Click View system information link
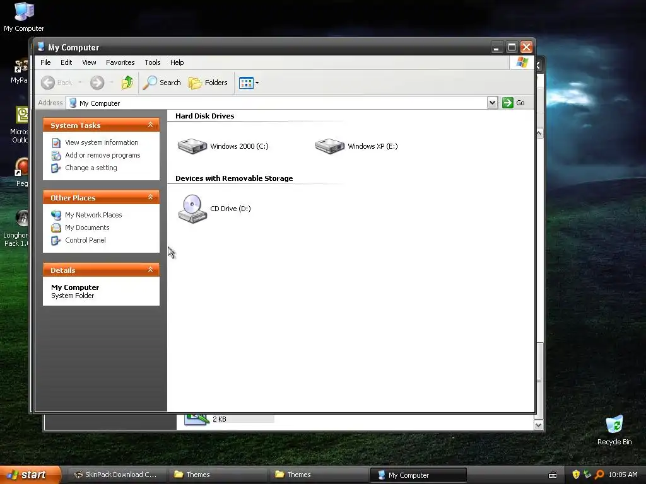This screenshot has height=484, width=646. (x=102, y=142)
